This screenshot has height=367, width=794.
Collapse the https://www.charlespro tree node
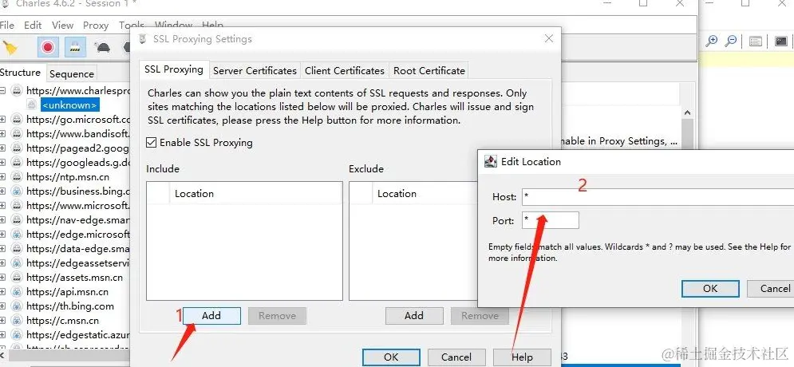[3, 91]
